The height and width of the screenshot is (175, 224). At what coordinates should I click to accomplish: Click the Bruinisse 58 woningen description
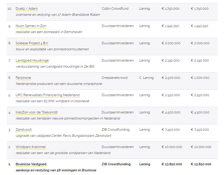(x=56, y=170)
